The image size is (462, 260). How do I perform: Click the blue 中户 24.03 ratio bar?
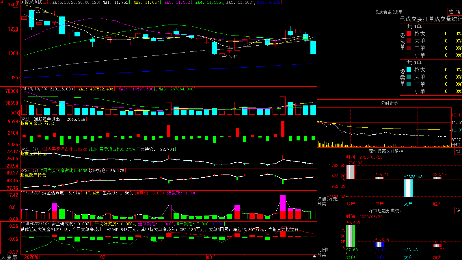tap(379, 244)
